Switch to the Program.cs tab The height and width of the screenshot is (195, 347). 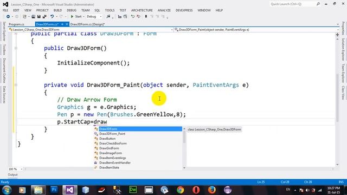coord(17,24)
